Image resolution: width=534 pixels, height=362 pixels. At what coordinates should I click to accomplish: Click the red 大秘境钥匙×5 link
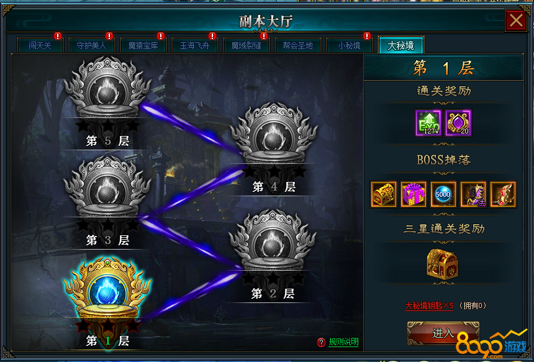click(429, 306)
